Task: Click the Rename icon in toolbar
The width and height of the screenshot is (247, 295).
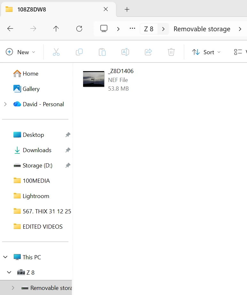Action: click(125, 52)
